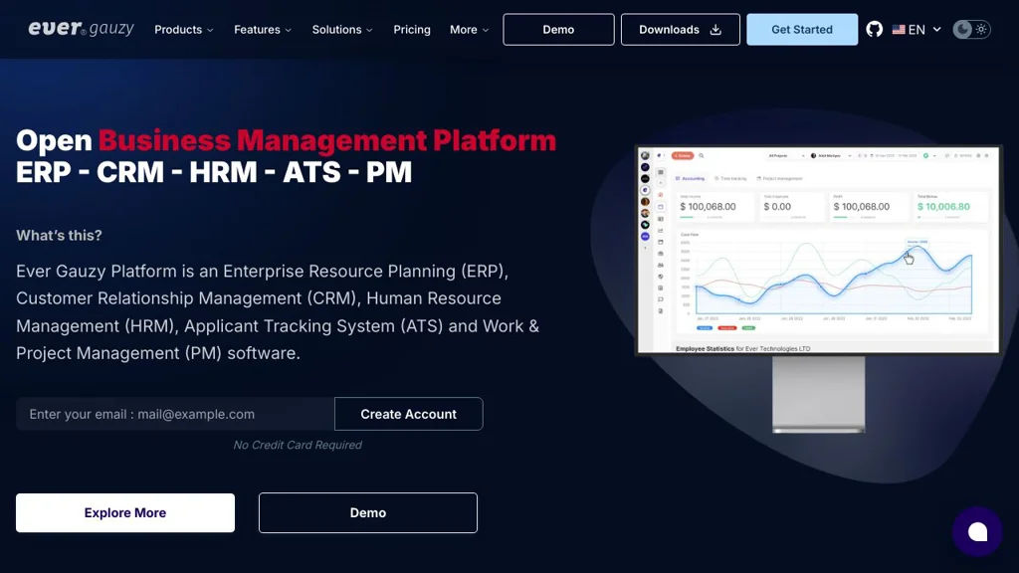1019x573 pixels.
Task: Click the dashboard preview monitor image
Action: point(818,288)
